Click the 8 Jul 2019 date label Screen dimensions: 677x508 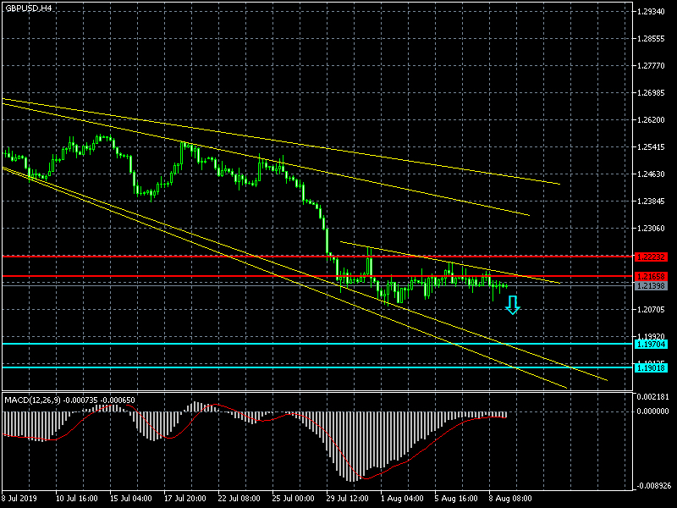coord(20,500)
